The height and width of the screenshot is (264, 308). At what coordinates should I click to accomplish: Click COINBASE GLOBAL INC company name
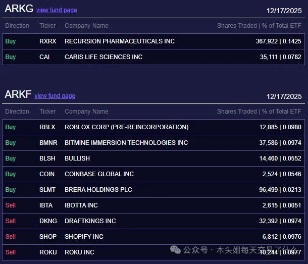[x=99, y=174]
